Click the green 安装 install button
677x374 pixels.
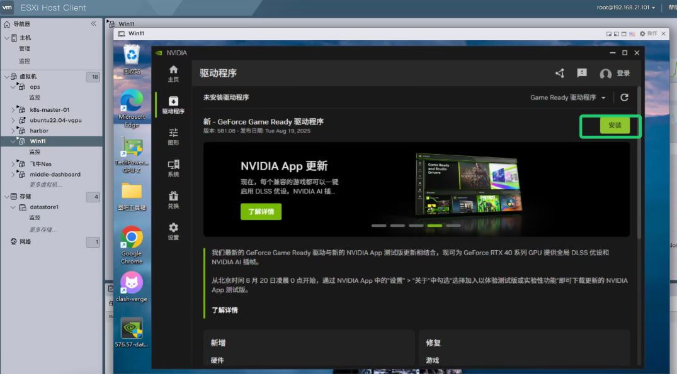615,125
